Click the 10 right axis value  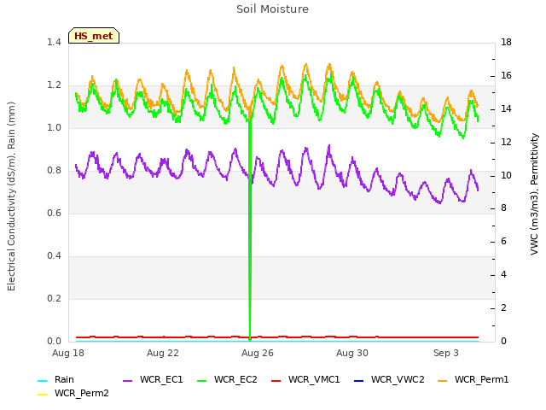(506, 175)
